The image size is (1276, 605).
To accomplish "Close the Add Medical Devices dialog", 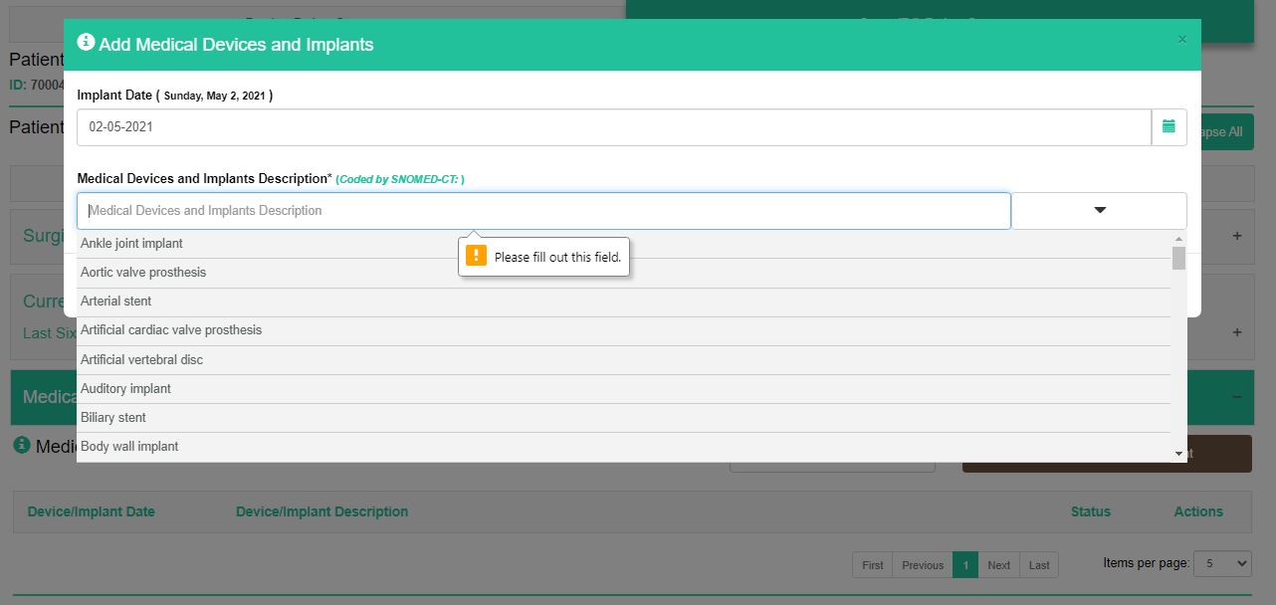I will click(x=1181, y=40).
